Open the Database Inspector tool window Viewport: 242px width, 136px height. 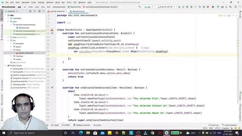click(x=82, y=125)
